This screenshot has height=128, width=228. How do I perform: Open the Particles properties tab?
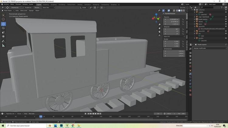point(190,77)
